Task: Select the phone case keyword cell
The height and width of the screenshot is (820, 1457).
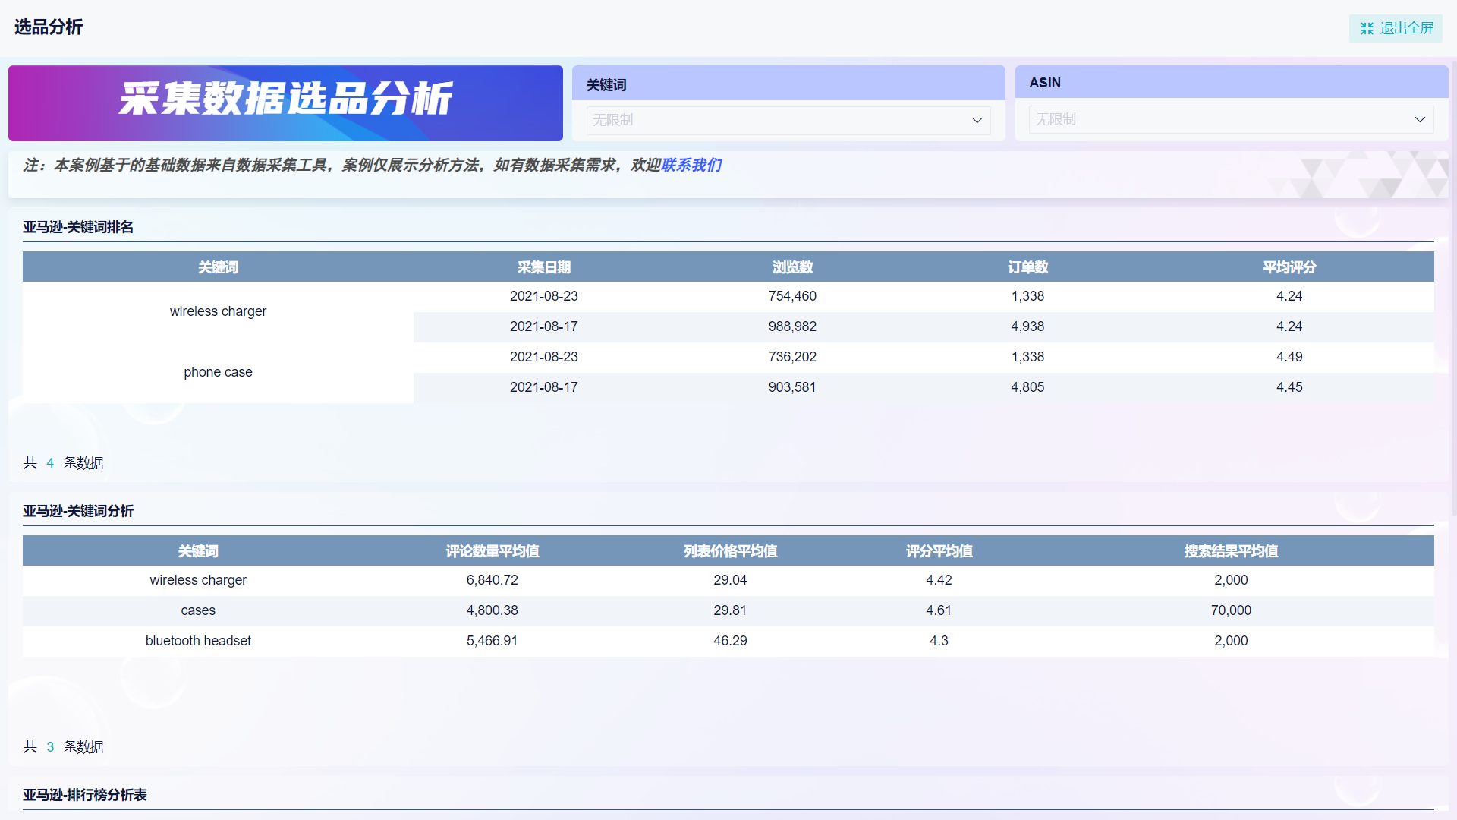Action: (x=218, y=372)
